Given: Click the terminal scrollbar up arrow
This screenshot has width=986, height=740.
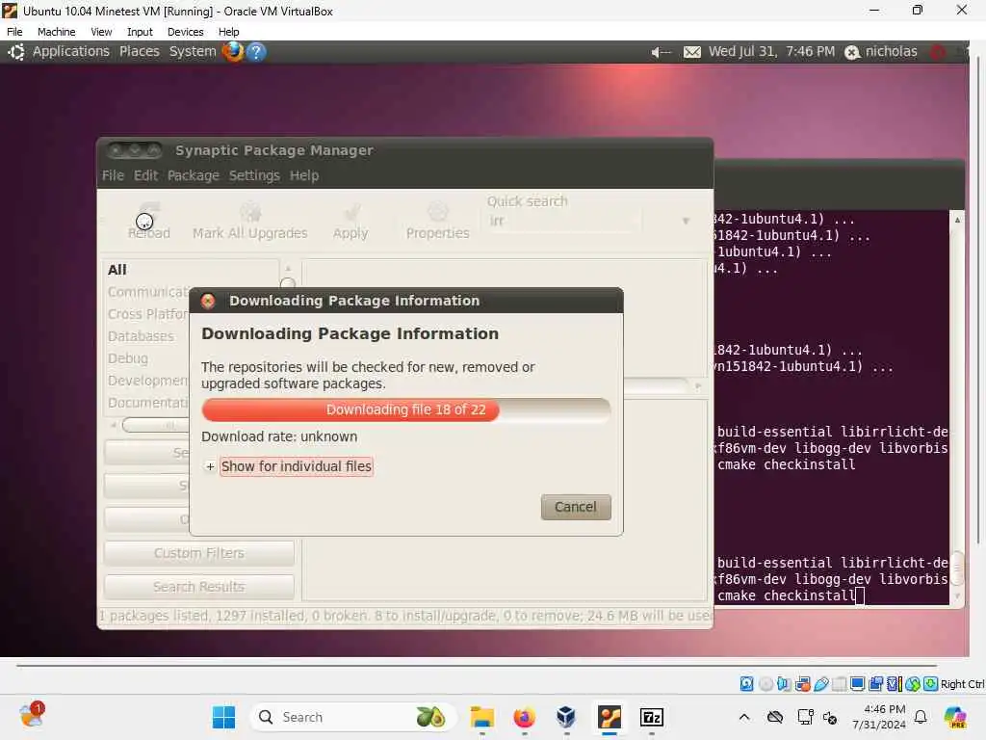Looking at the screenshot, I should pos(957,221).
